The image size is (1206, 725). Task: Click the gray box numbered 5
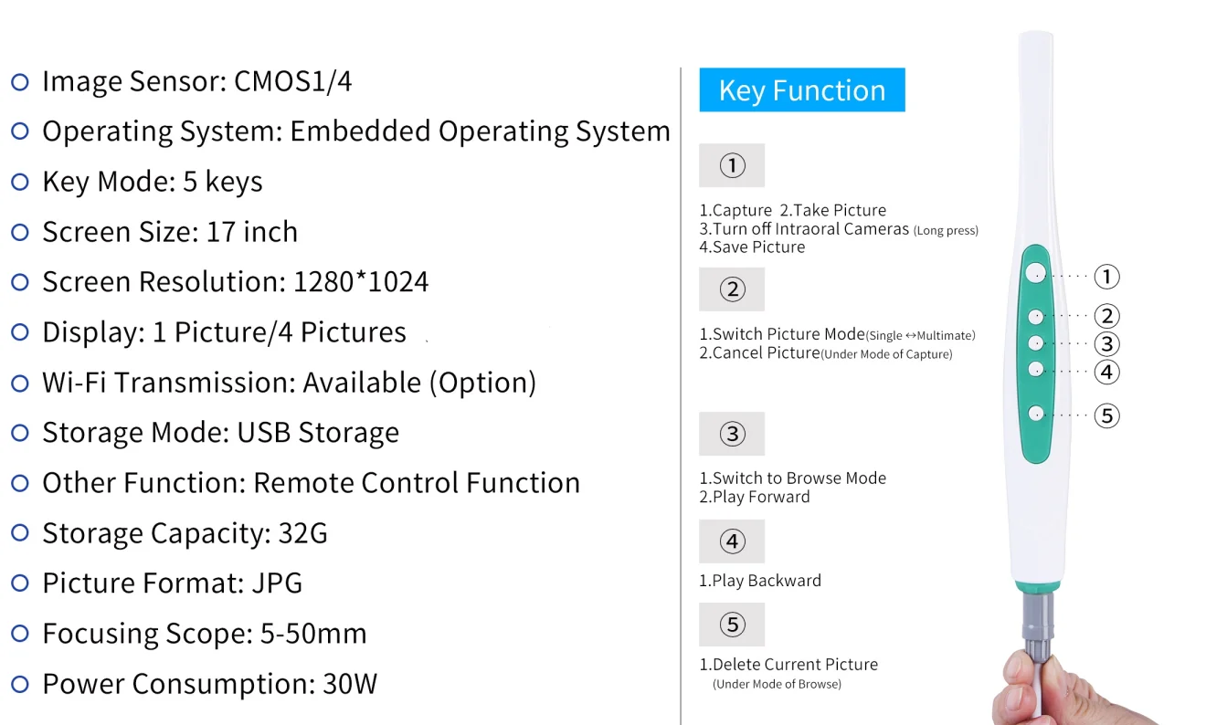coord(732,625)
